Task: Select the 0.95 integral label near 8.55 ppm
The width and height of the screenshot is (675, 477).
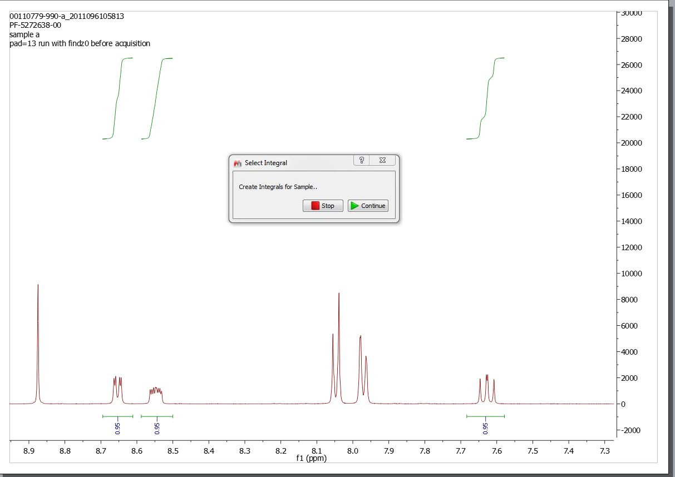Action: tap(157, 428)
